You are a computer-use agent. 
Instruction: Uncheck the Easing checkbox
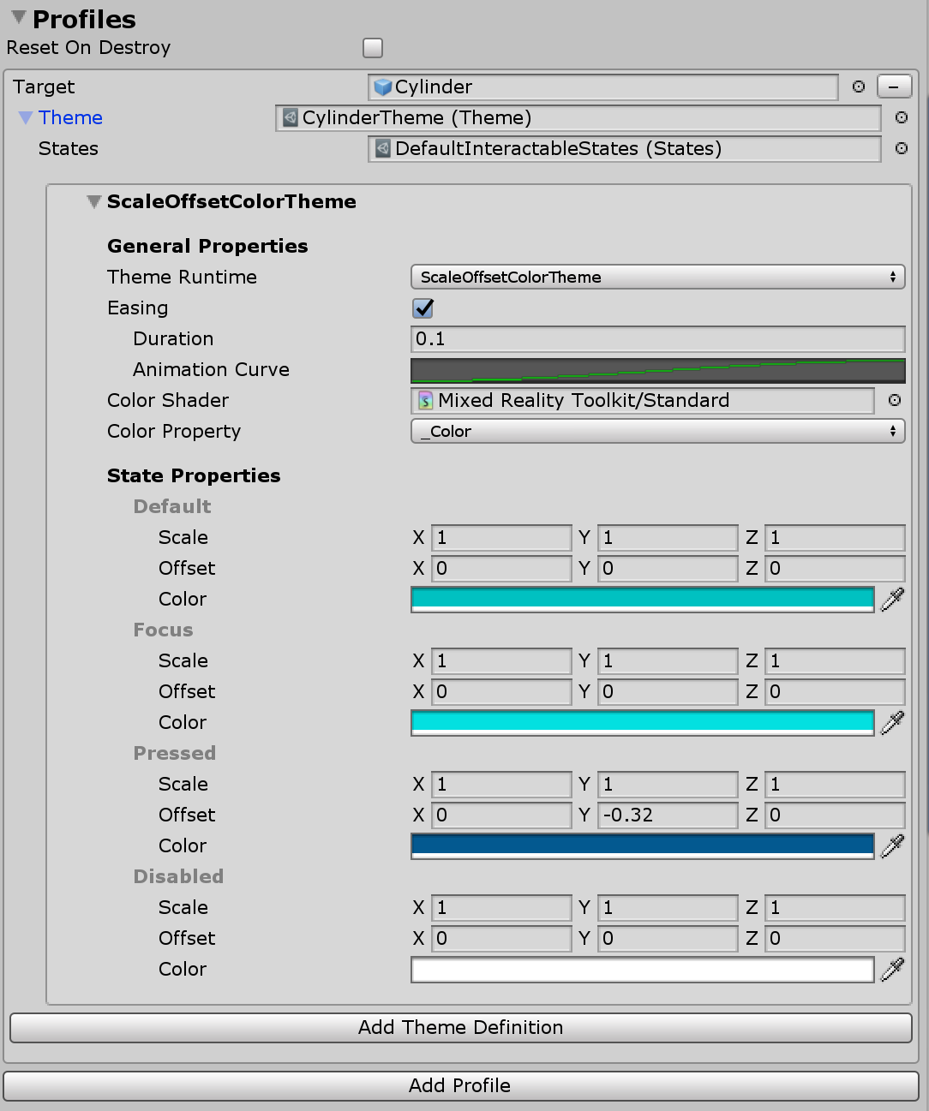click(x=423, y=308)
